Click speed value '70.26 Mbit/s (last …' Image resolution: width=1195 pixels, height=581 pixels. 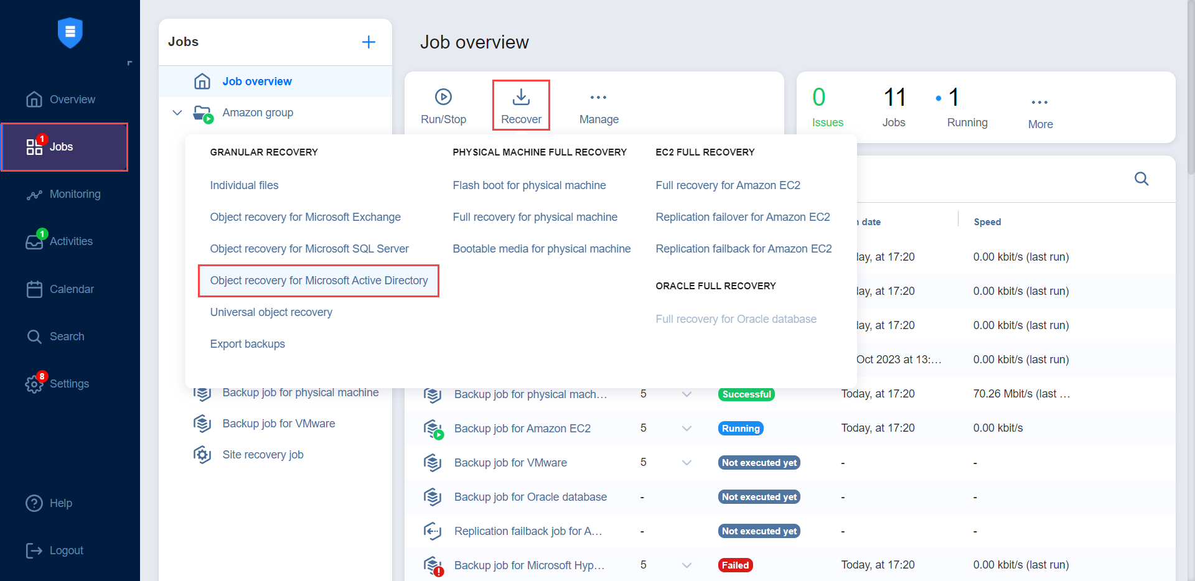click(x=1021, y=394)
